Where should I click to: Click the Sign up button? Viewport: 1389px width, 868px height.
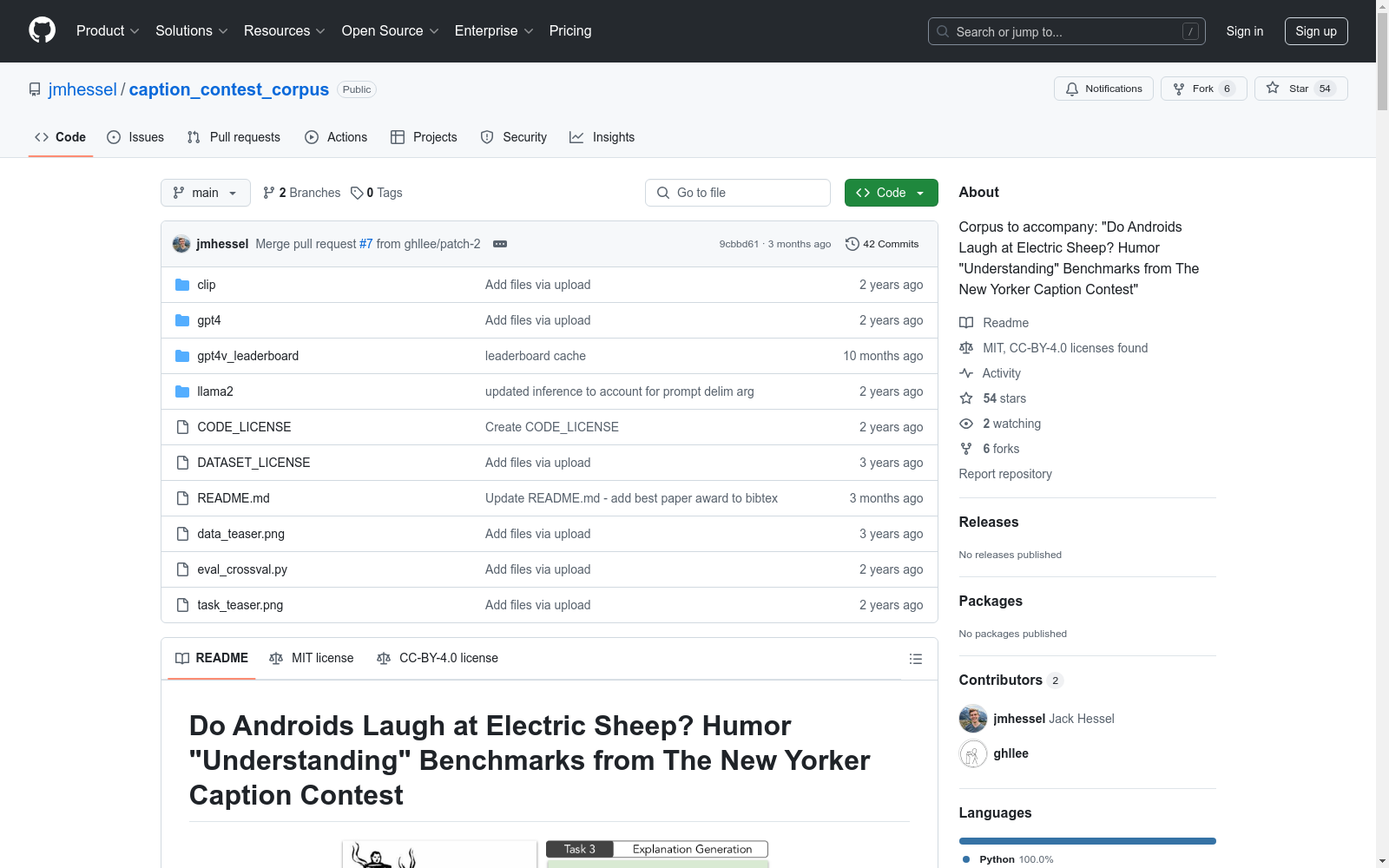(1316, 31)
